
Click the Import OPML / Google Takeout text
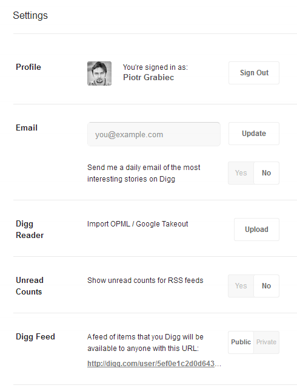coord(138,224)
